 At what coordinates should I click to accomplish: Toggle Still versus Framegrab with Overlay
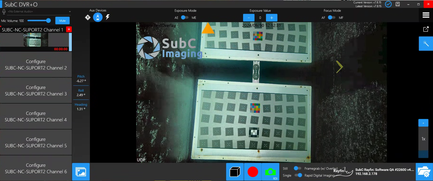tap(297, 168)
